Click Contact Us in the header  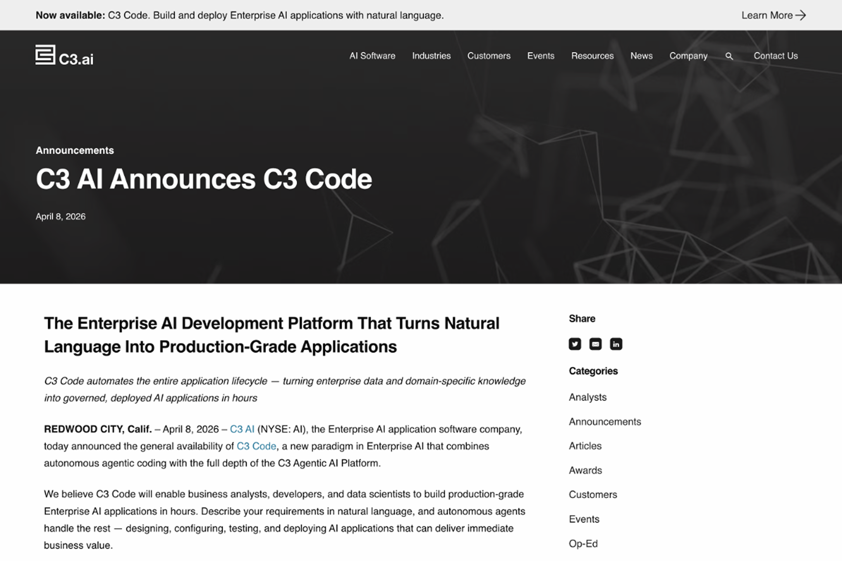tap(775, 56)
